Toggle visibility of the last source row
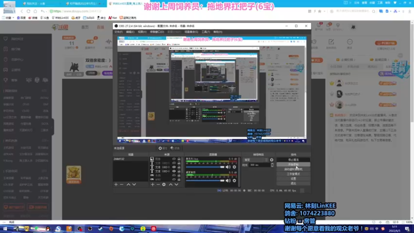The image size is (414, 233). coord(174,179)
